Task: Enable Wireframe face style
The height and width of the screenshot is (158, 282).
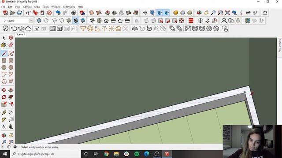Action: 55,21
